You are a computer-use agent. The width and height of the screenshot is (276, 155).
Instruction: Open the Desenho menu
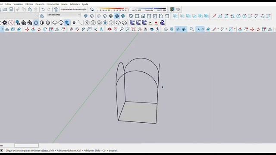[x=40, y=4]
